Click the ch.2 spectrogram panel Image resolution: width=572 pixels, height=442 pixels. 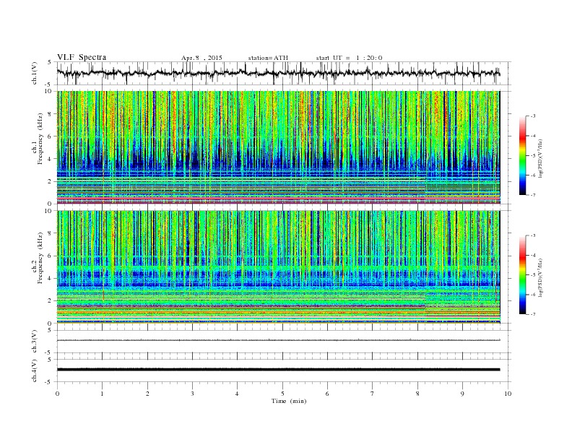(278, 267)
